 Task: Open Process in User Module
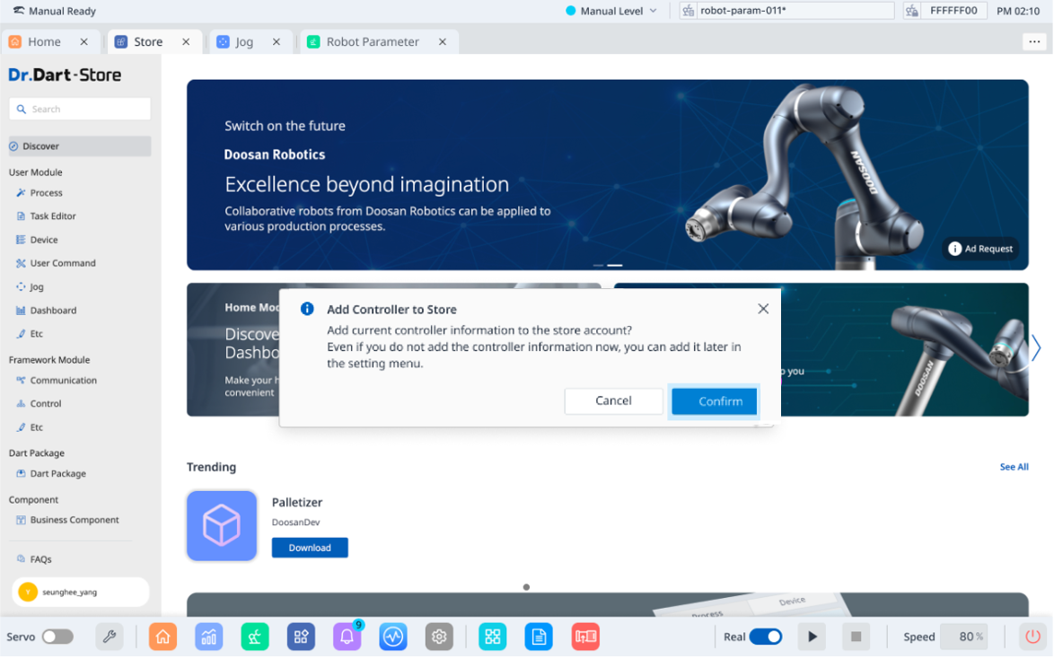46,193
